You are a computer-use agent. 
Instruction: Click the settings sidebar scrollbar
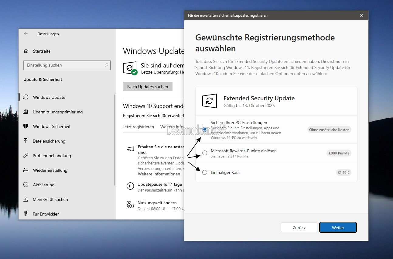pyautogui.click(x=115, y=140)
